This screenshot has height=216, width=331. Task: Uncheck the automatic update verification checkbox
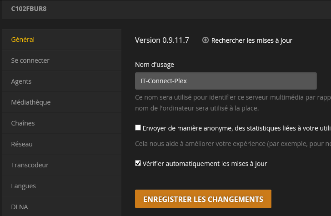click(x=138, y=163)
